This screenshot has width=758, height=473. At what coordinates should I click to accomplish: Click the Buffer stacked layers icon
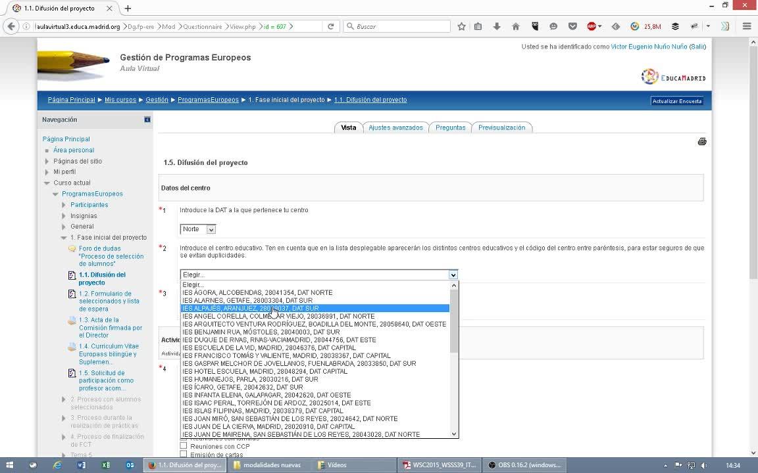coord(675,26)
